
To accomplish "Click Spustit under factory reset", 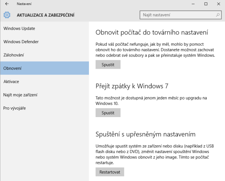I will tap(108, 65).
